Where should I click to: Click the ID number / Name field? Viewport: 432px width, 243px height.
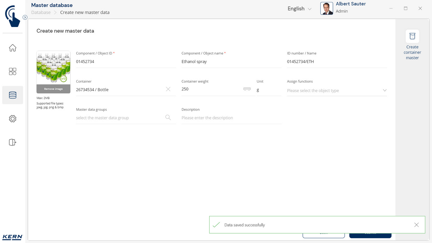click(x=336, y=62)
